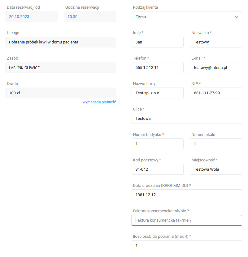This screenshot has height=257, width=248.
Task: Select the Data rezerwacji od date field
Action: point(31,16)
